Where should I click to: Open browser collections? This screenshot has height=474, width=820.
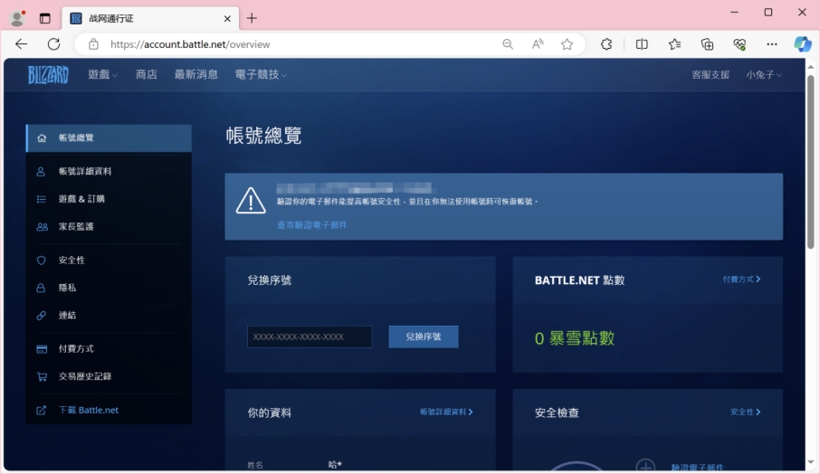tap(707, 44)
